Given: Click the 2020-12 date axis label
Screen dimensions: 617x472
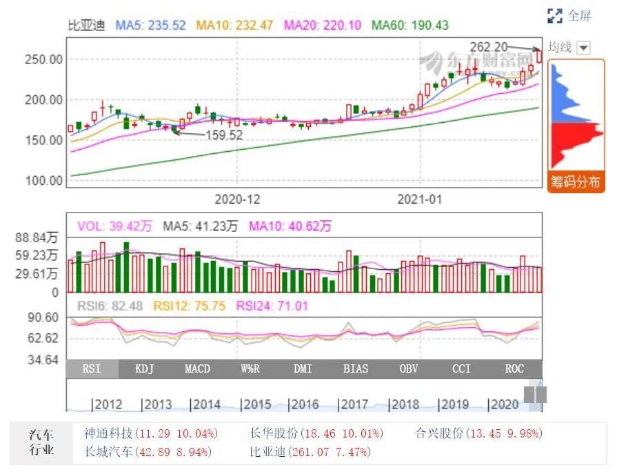Looking at the screenshot, I should (237, 199).
